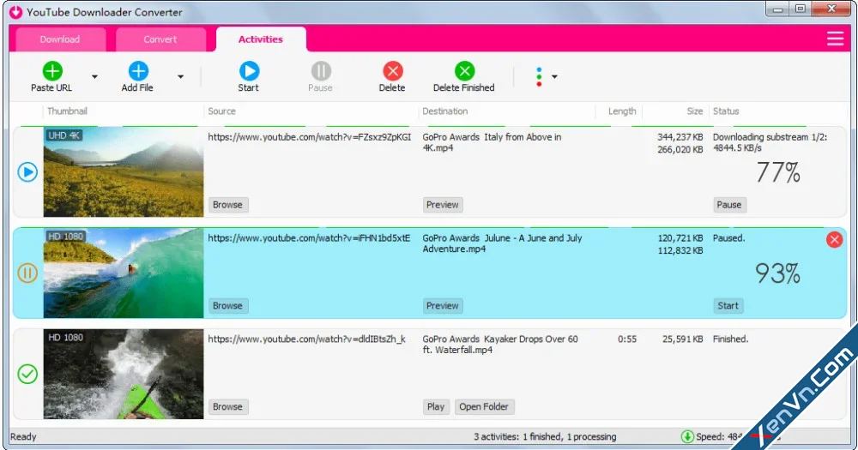Click the app logo icon in title bar

pos(15,11)
